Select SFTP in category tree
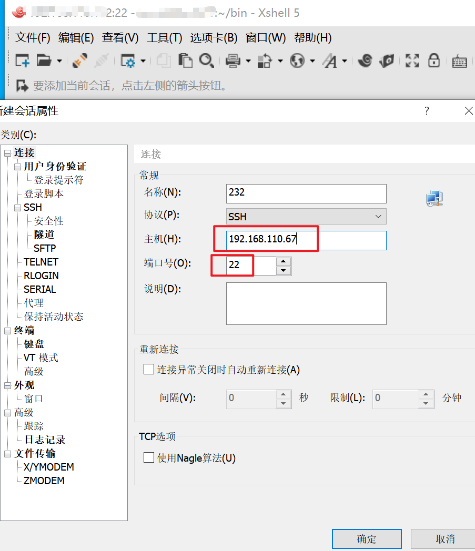 tap(45, 249)
